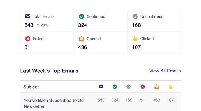
Task: Click the green Confirmed checkmark icon
Action: click(81, 16)
